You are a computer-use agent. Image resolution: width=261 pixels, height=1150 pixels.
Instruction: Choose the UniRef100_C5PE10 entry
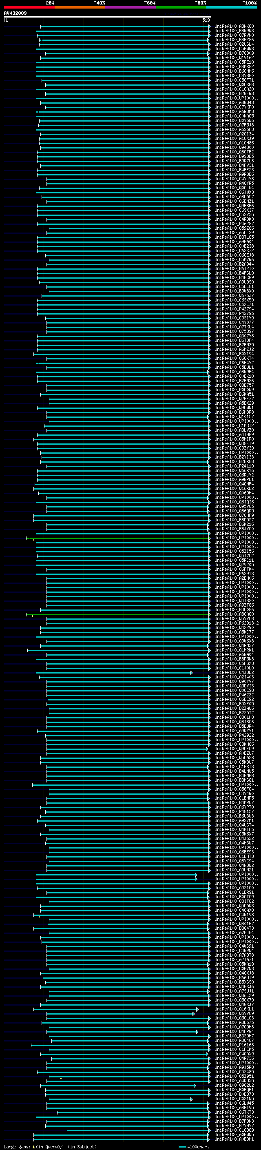[234, 62]
